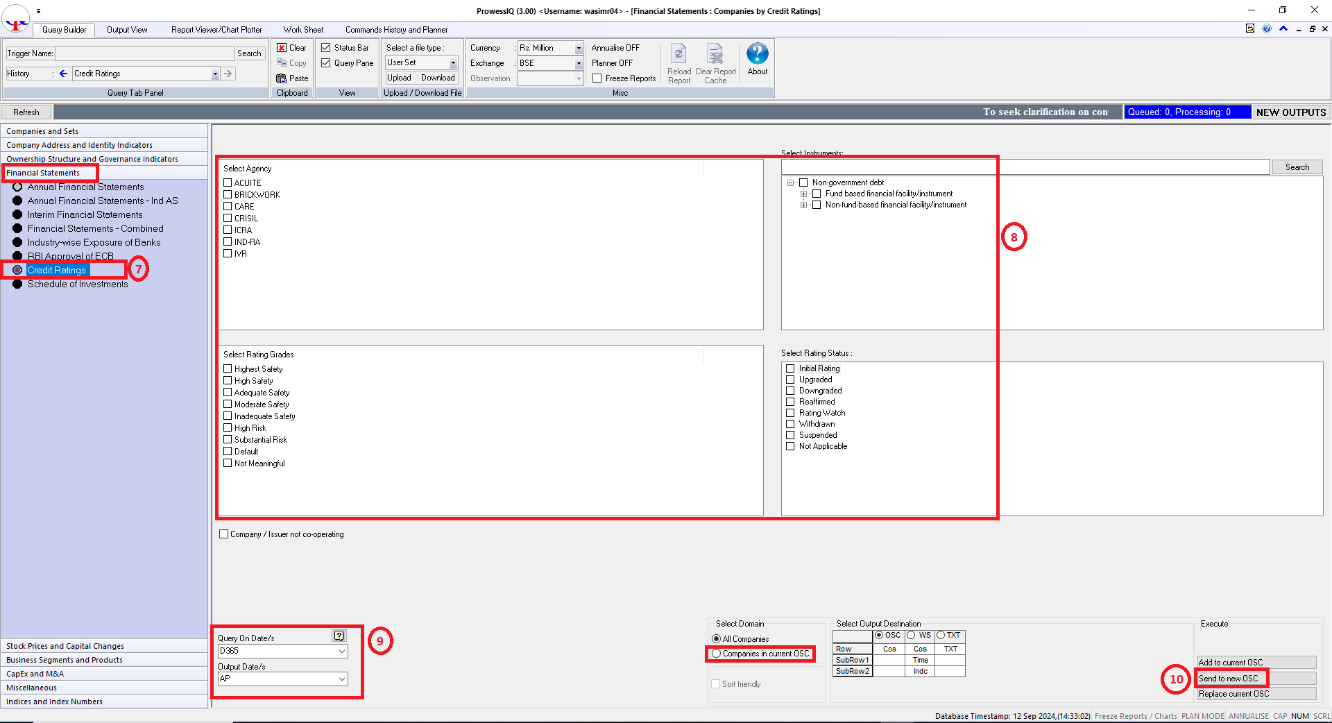Check the Downgraded rating status
This screenshot has width=1332, height=723.
(x=790, y=391)
